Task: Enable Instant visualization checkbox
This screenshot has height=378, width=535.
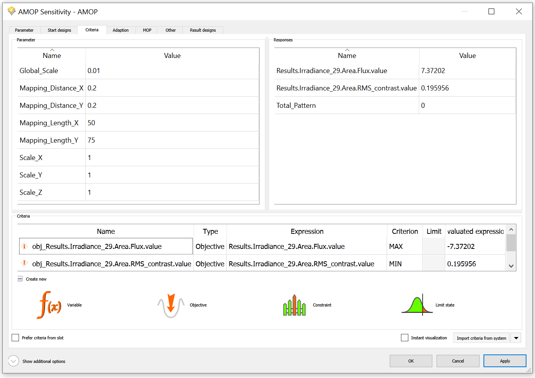Action: pyautogui.click(x=404, y=337)
